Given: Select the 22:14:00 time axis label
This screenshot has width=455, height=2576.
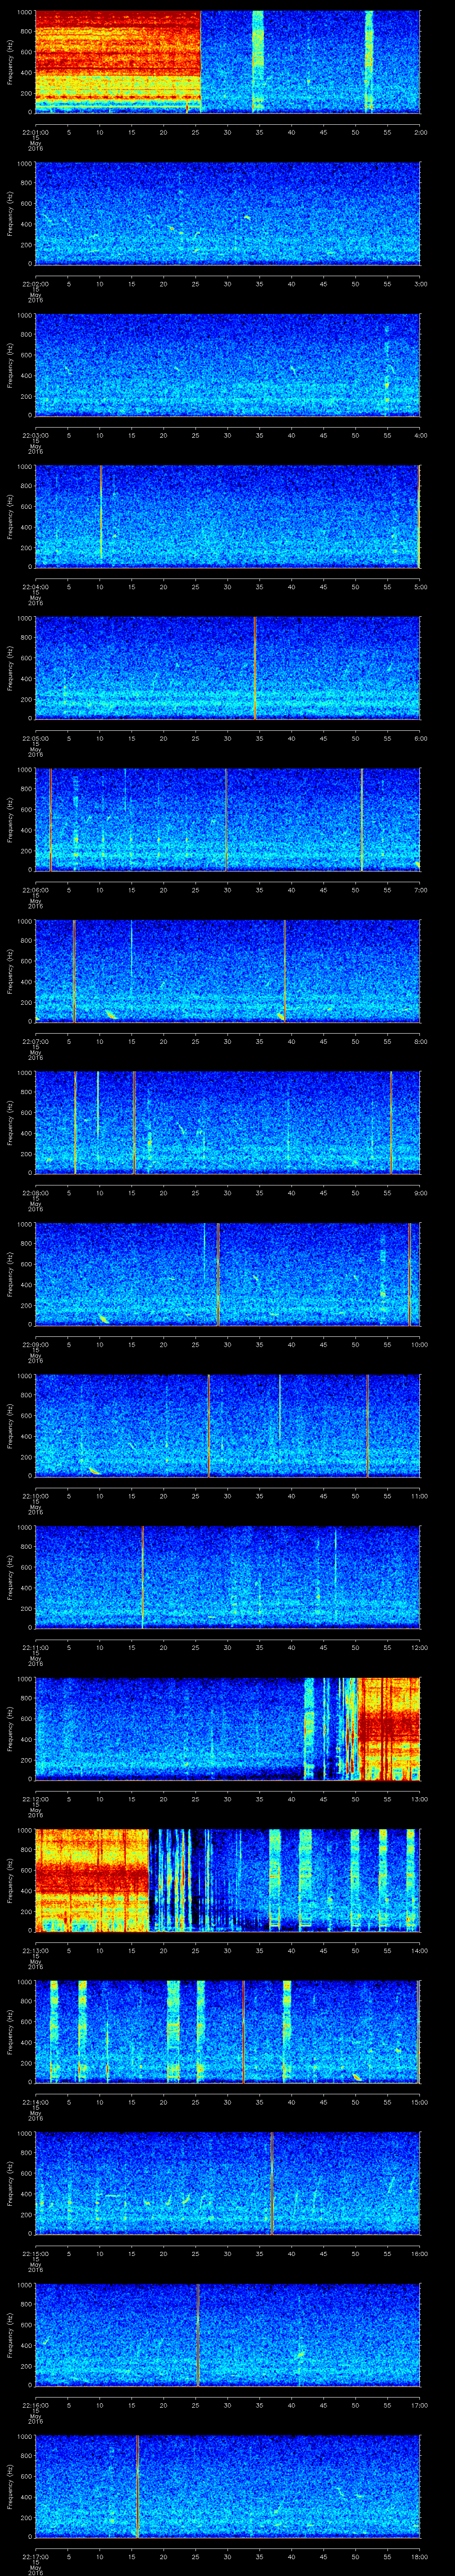Looking at the screenshot, I should tap(35, 2102).
